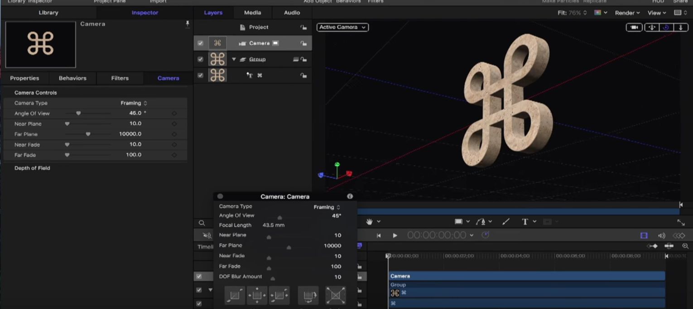
Task: Switch to the Media tab
Action: 253,13
